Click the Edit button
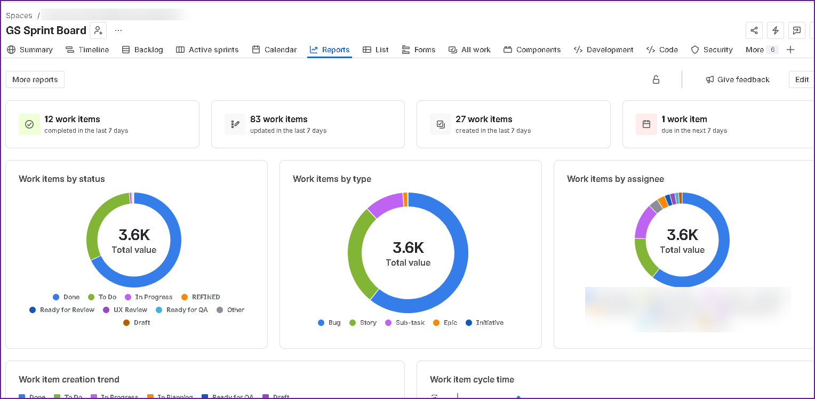This screenshot has height=399, width=815. pyautogui.click(x=802, y=79)
